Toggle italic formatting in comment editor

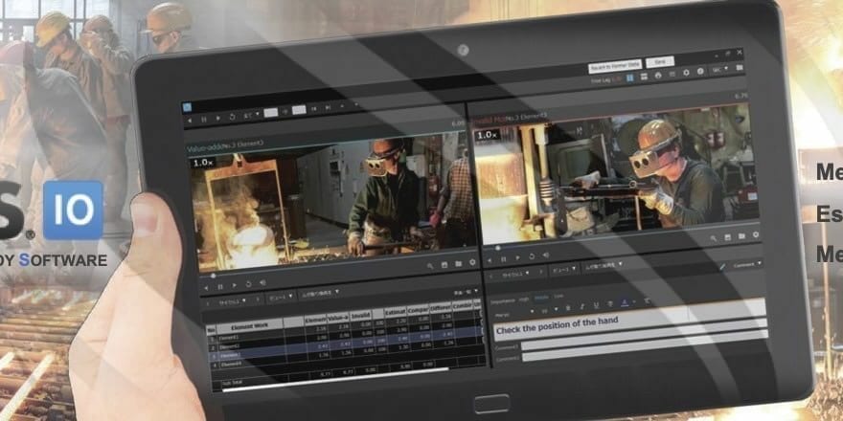[x=581, y=306]
